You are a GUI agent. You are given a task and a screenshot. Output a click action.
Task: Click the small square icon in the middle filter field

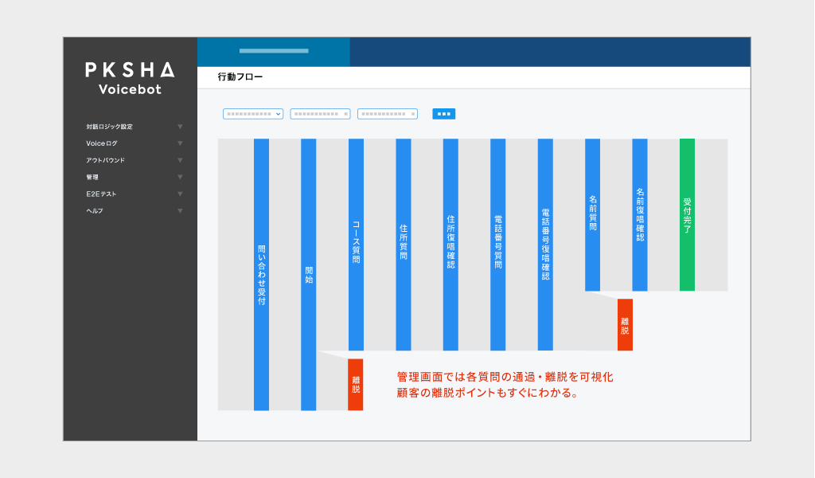click(x=345, y=114)
